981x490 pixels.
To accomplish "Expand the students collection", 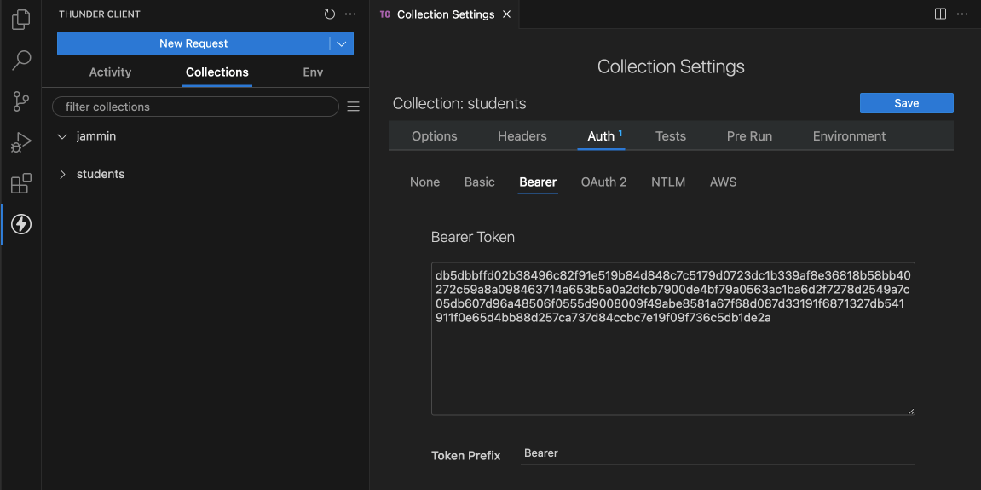I will pos(62,174).
